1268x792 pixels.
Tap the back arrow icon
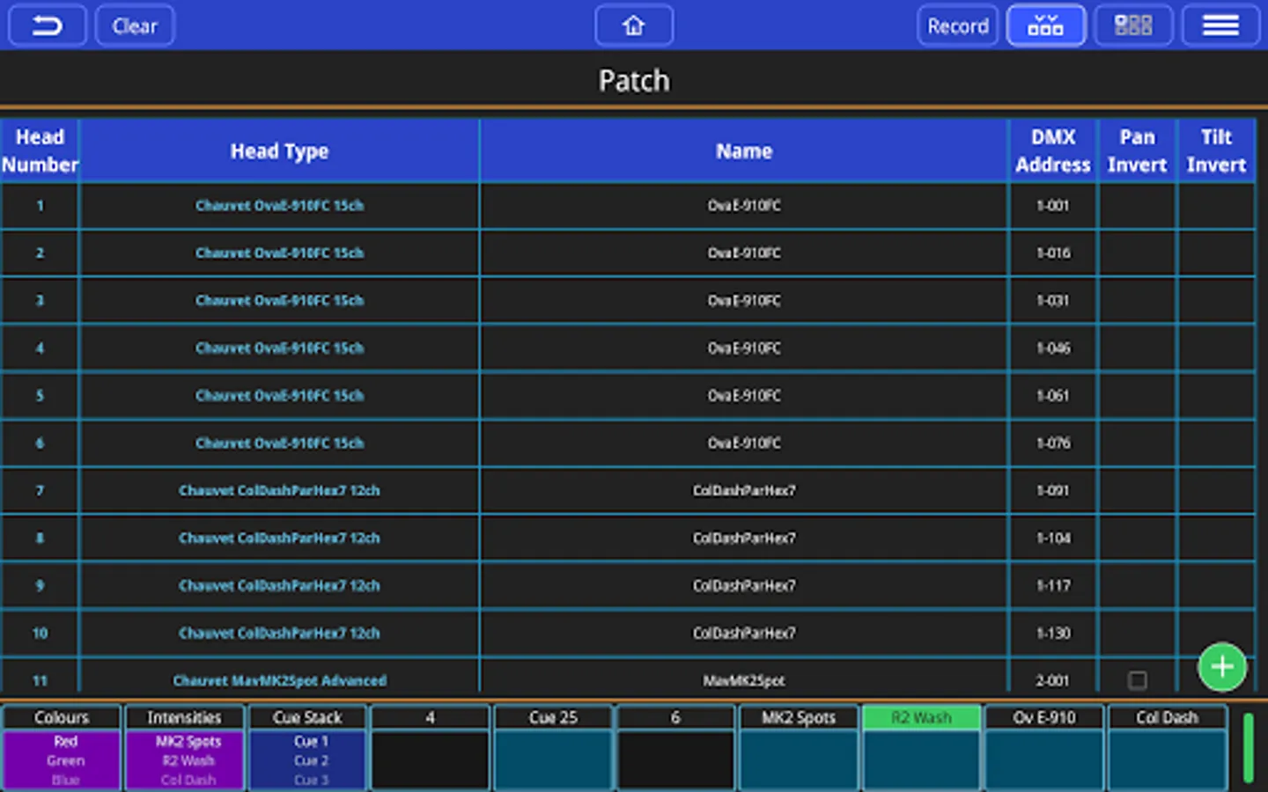[x=48, y=26]
